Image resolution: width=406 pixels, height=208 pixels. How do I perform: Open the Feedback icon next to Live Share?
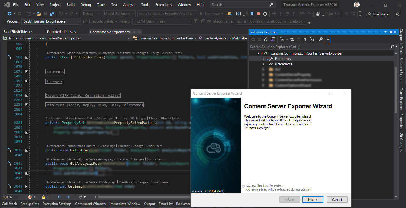(x=398, y=14)
